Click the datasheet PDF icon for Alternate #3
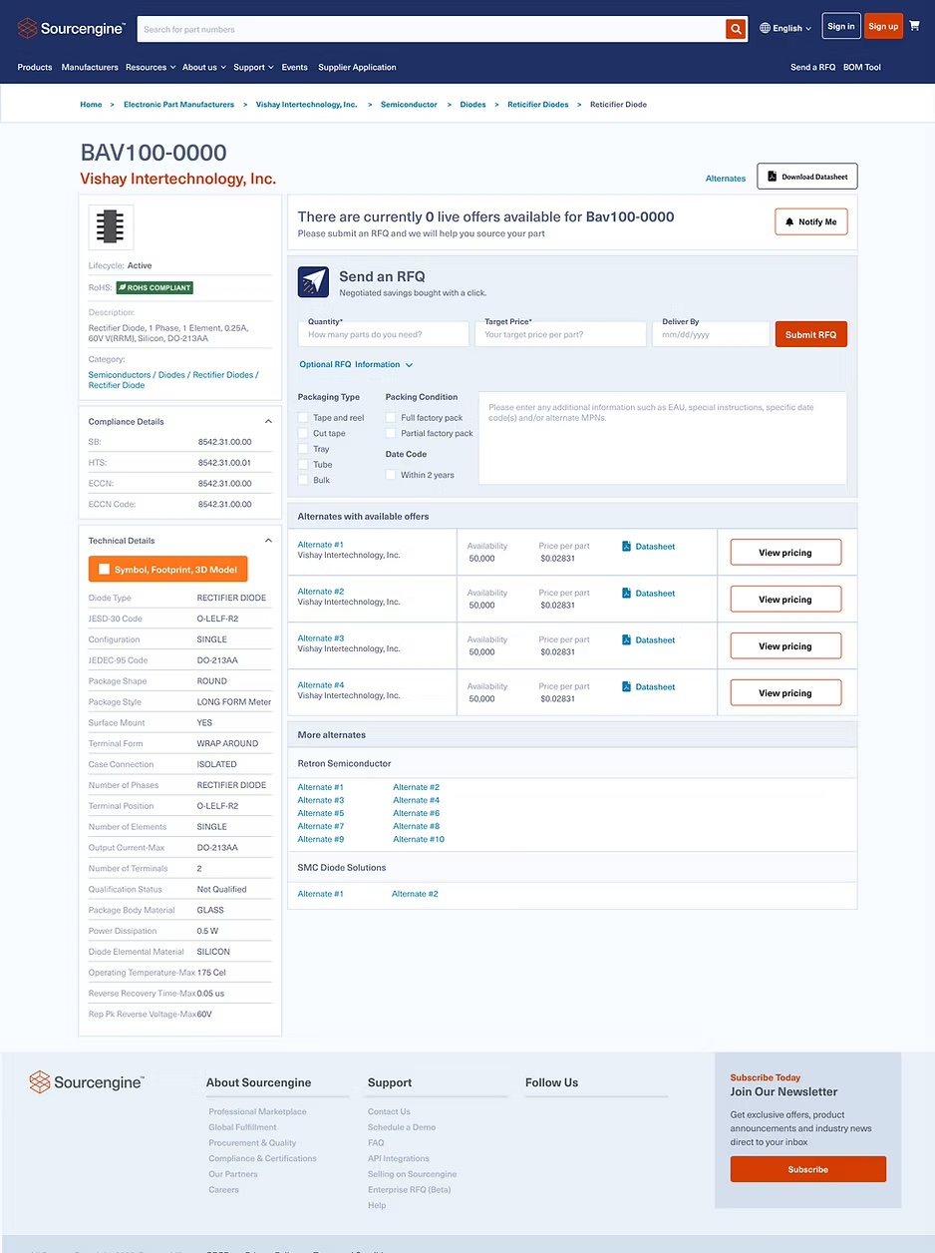 (627, 639)
